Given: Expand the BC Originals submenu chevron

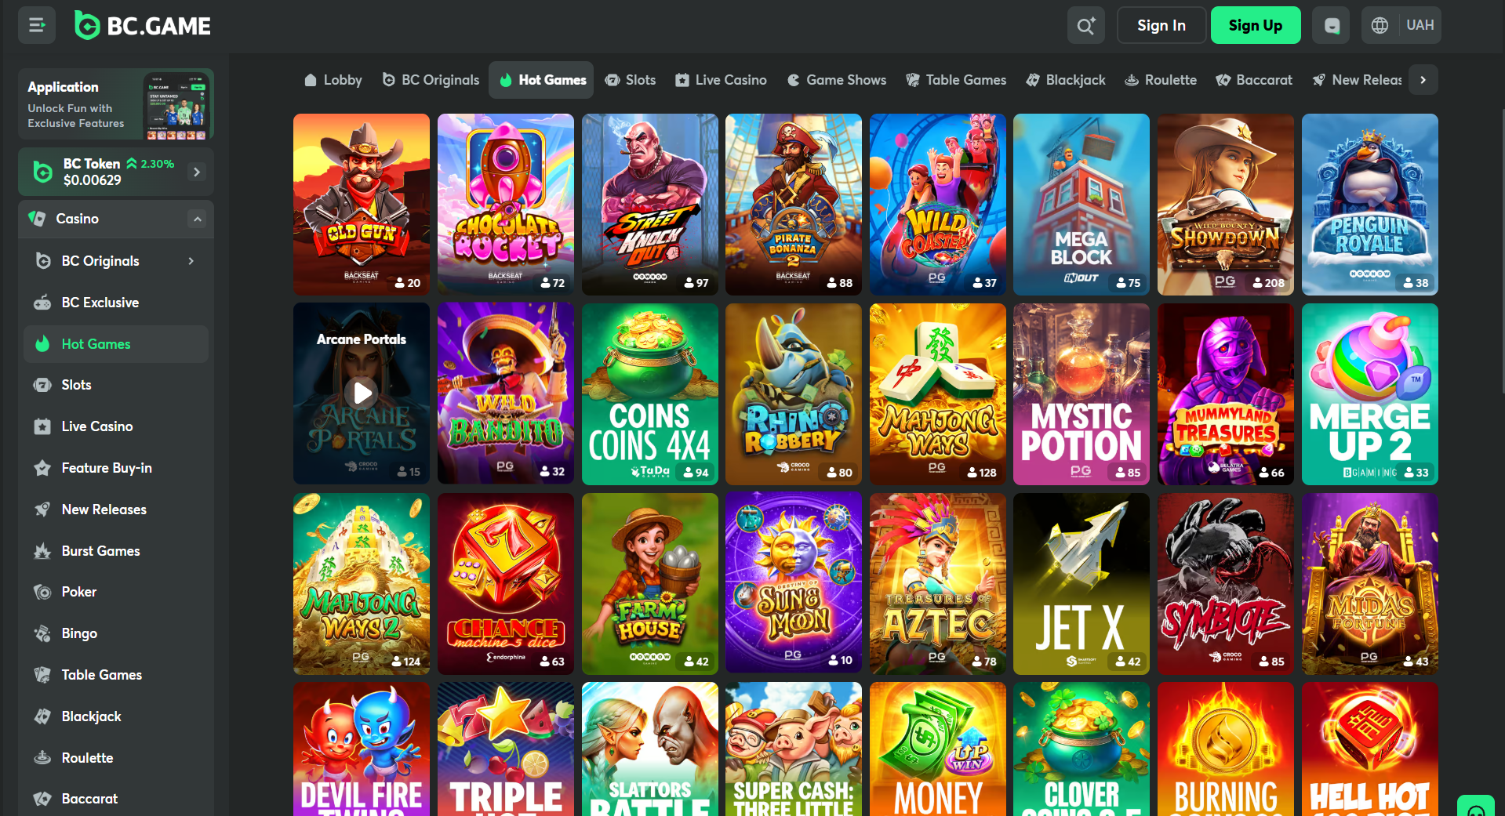Looking at the screenshot, I should click(191, 261).
